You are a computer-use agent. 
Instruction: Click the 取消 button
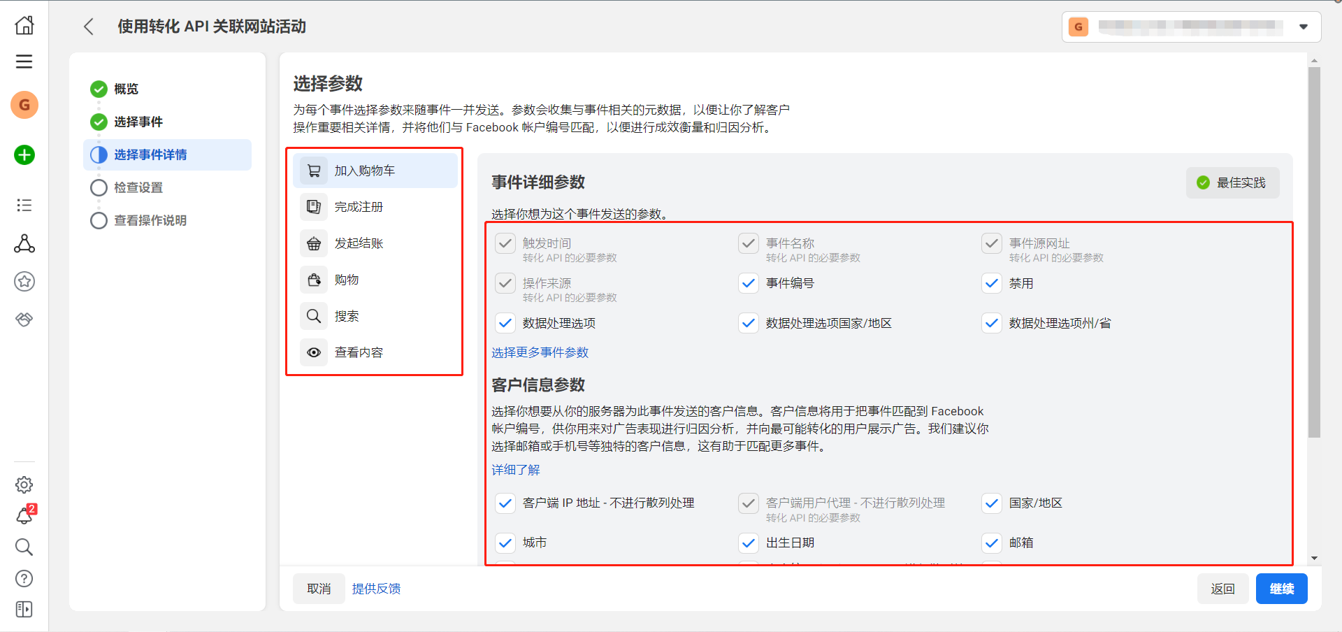coord(319,589)
